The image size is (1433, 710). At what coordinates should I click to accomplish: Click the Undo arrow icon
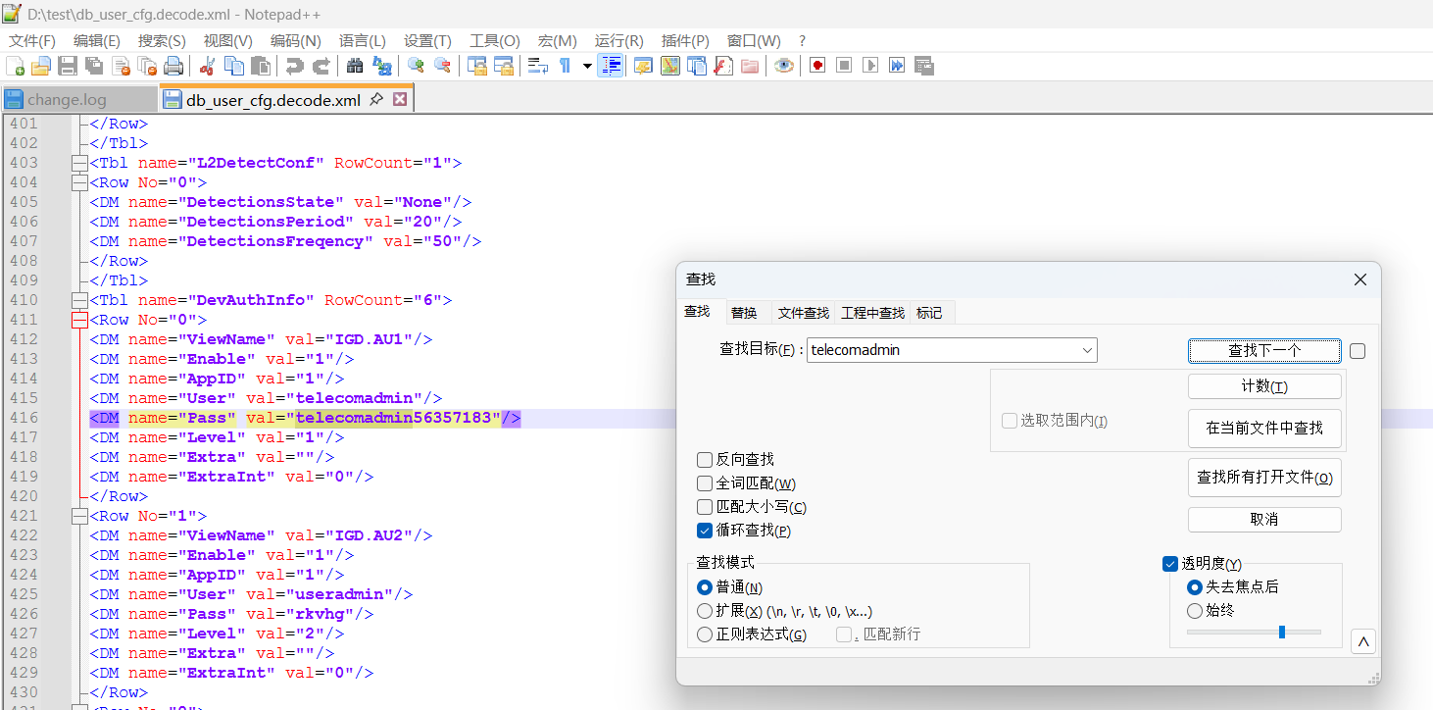pyautogui.click(x=294, y=66)
